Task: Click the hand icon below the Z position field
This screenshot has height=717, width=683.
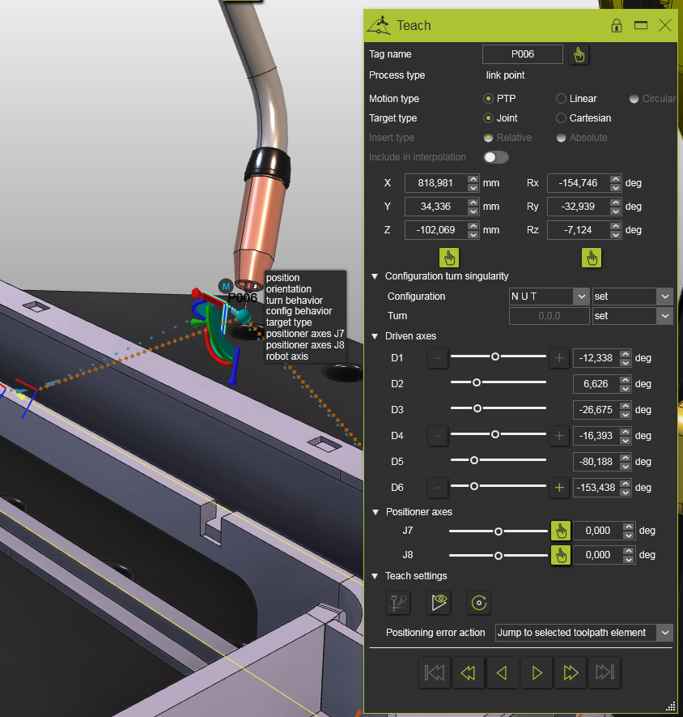Action: pos(450,258)
